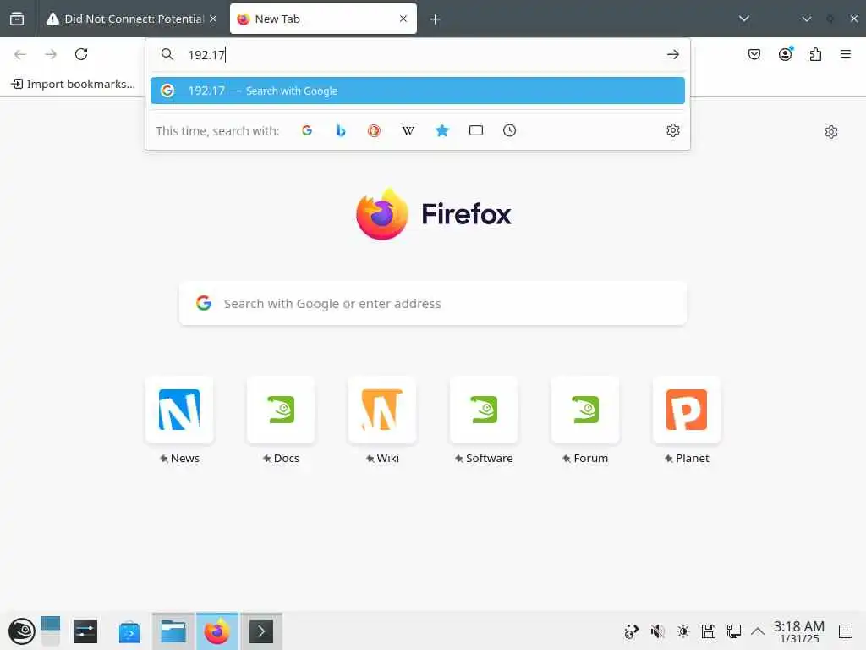This screenshot has height=650, width=866.
Task: Search this time with DuckDuckGo
Action: pos(375,130)
